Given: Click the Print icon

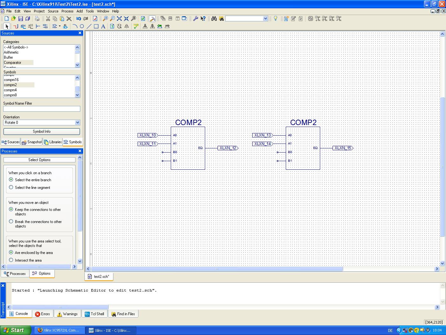Looking at the screenshot, I should [x=37, y=19].
